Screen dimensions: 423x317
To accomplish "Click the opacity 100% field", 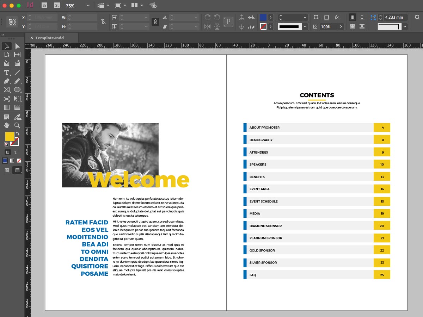I will 329,26.
